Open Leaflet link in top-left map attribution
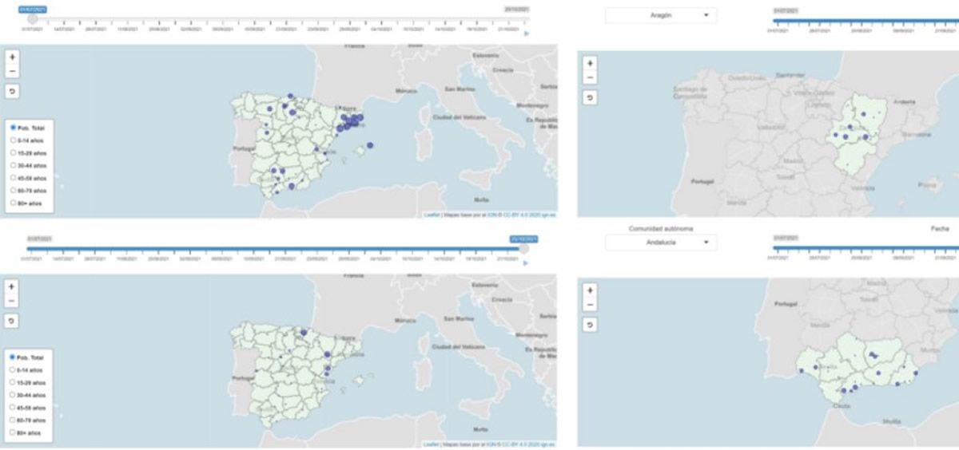Image resolution: width=959 pixels, height=450 pixels. (x=431, y=215)
